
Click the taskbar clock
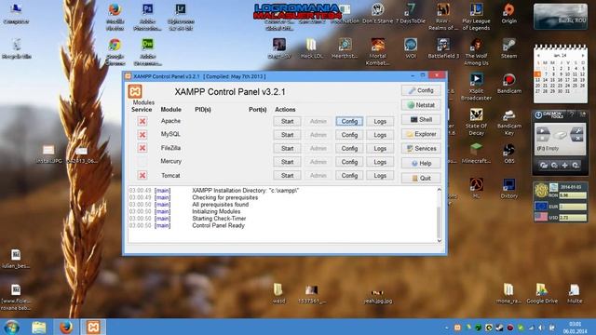575,328
